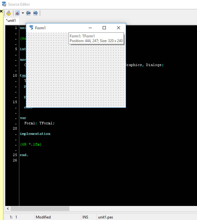Click the jump history document icon
The height and width of the screenshot is (220, 197).
click(x=17, y=13)
